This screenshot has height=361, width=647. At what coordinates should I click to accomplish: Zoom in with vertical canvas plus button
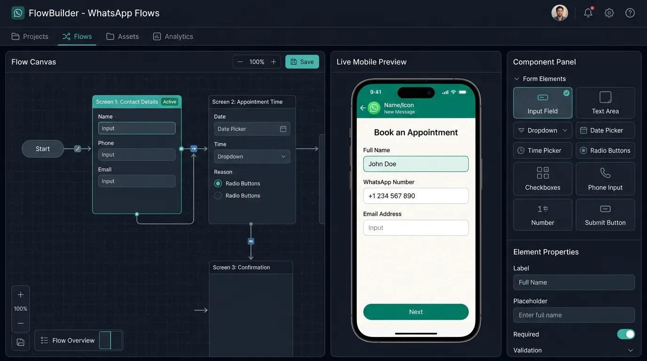pos(21,295)
